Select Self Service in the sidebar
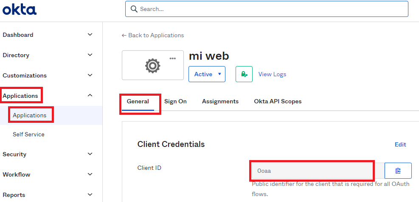 (x=28, y=134)
